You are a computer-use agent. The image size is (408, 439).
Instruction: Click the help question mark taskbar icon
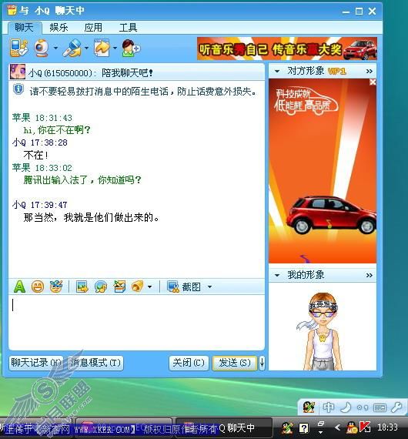click(x=303, y=427)
